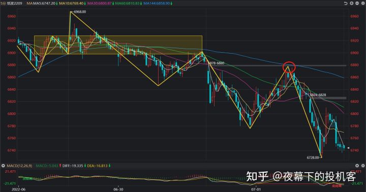Zoom in with the plus circle icon
Image resolution: width=366 pixels, height=192 pixels.
click(x=351, y=3)
